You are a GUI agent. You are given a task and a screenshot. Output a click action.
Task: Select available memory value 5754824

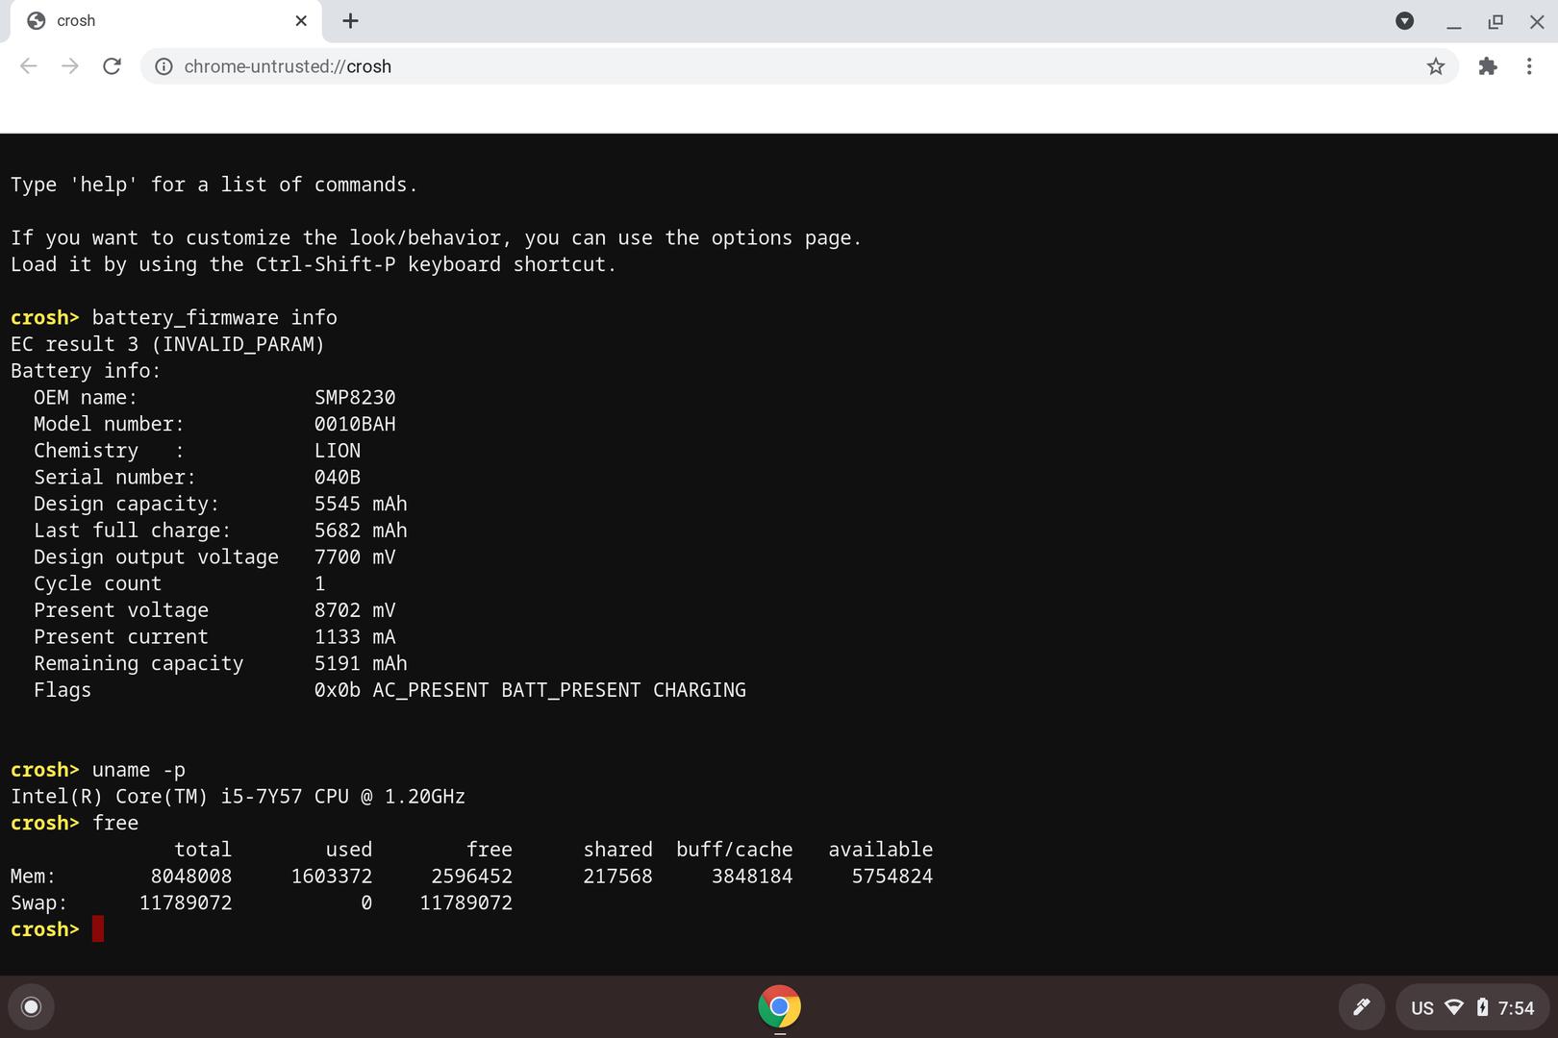click(x=892, y=877)
